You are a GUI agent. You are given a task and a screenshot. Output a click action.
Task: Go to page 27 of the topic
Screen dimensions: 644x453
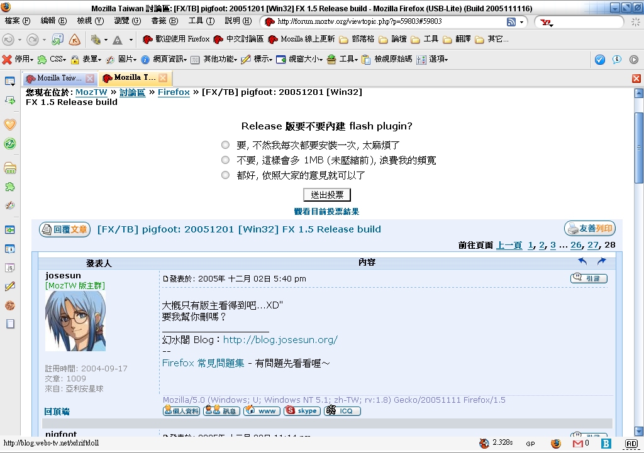coord(593,245)
